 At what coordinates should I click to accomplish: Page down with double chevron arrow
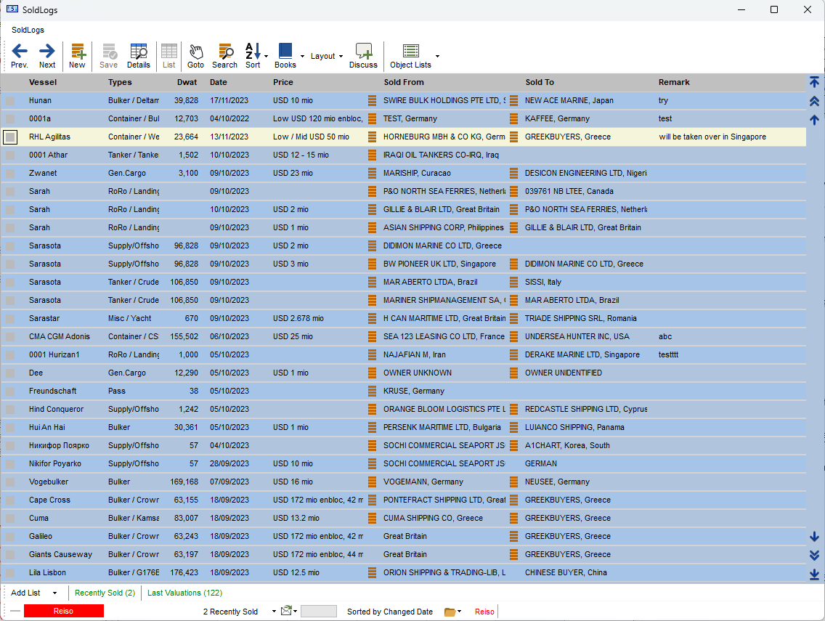(815, 555)
